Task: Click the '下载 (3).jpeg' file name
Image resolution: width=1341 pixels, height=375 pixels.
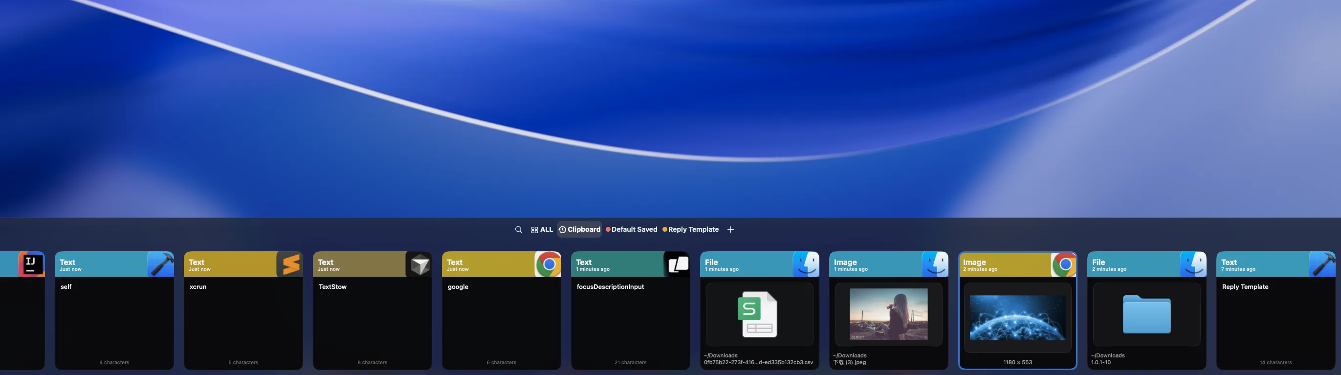Action: tap(850, 362)
